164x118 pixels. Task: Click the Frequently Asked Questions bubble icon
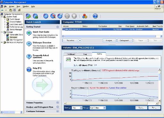click(x=29, y=57)
